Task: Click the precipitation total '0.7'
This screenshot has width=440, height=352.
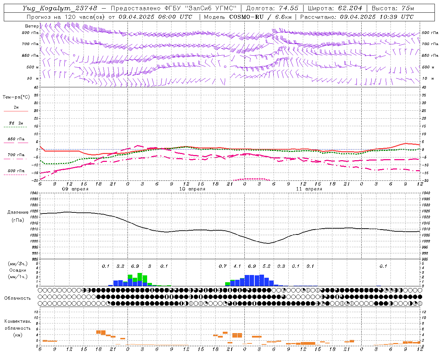Action: click(x=223, y=266)
